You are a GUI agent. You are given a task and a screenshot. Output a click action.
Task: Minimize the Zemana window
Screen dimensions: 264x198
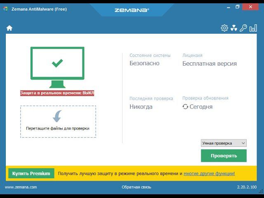point(229,7)
